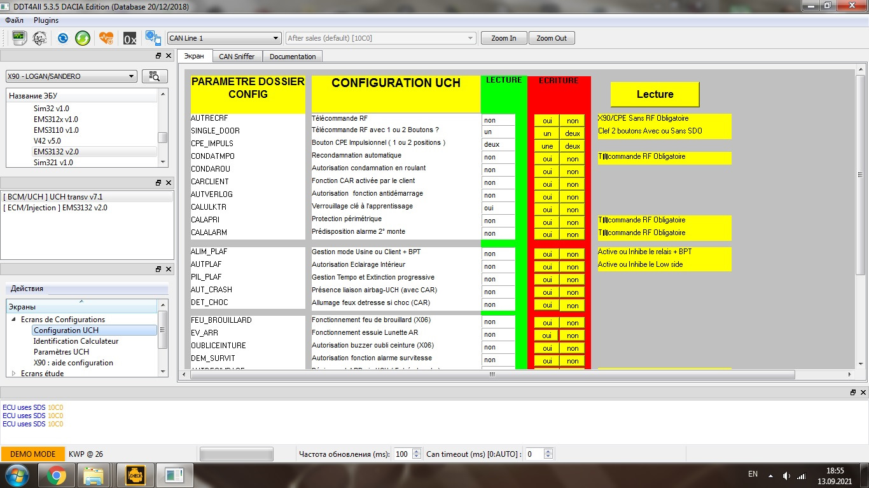Open the CAN Line 1 dropdown
Screen dimensions: 869x488
click(x=223, y=38)
